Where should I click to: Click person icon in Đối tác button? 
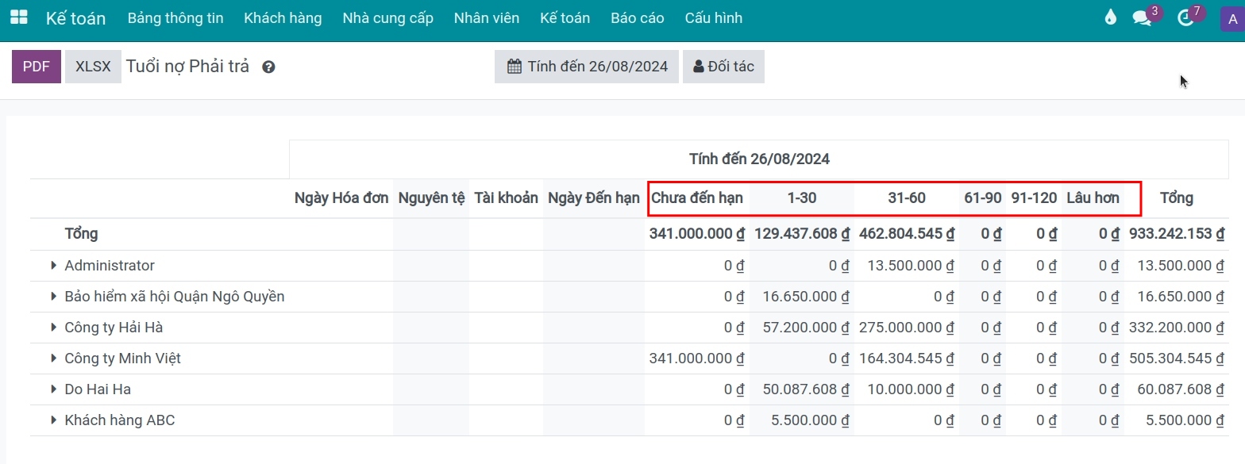point(699,67)
